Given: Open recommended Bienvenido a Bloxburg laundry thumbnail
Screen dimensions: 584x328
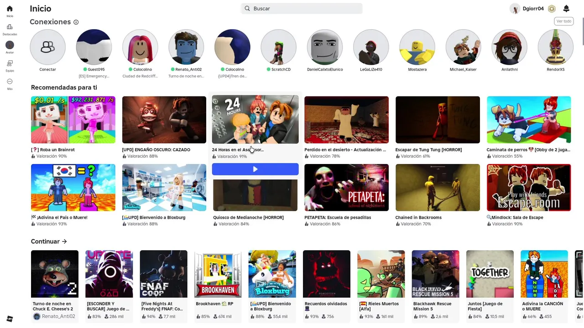Looking at the screenshot, I should point(164,188).
